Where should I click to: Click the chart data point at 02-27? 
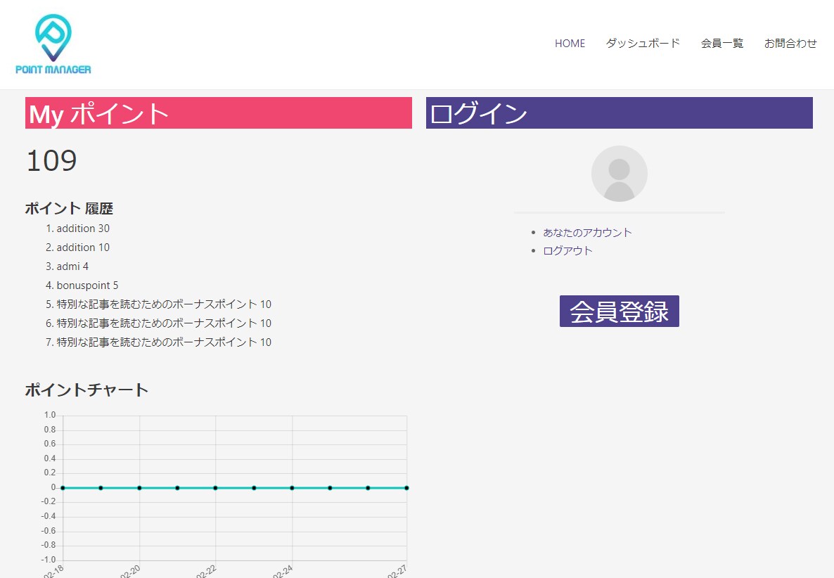[406, 487]
